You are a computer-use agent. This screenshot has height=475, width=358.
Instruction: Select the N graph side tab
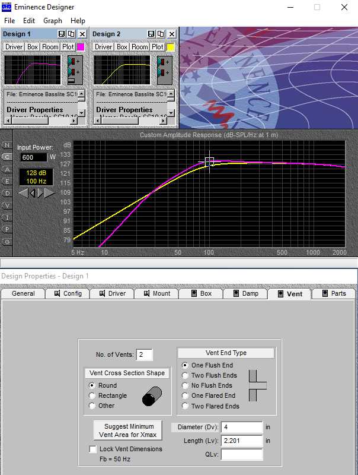click(x=7, y=145)
